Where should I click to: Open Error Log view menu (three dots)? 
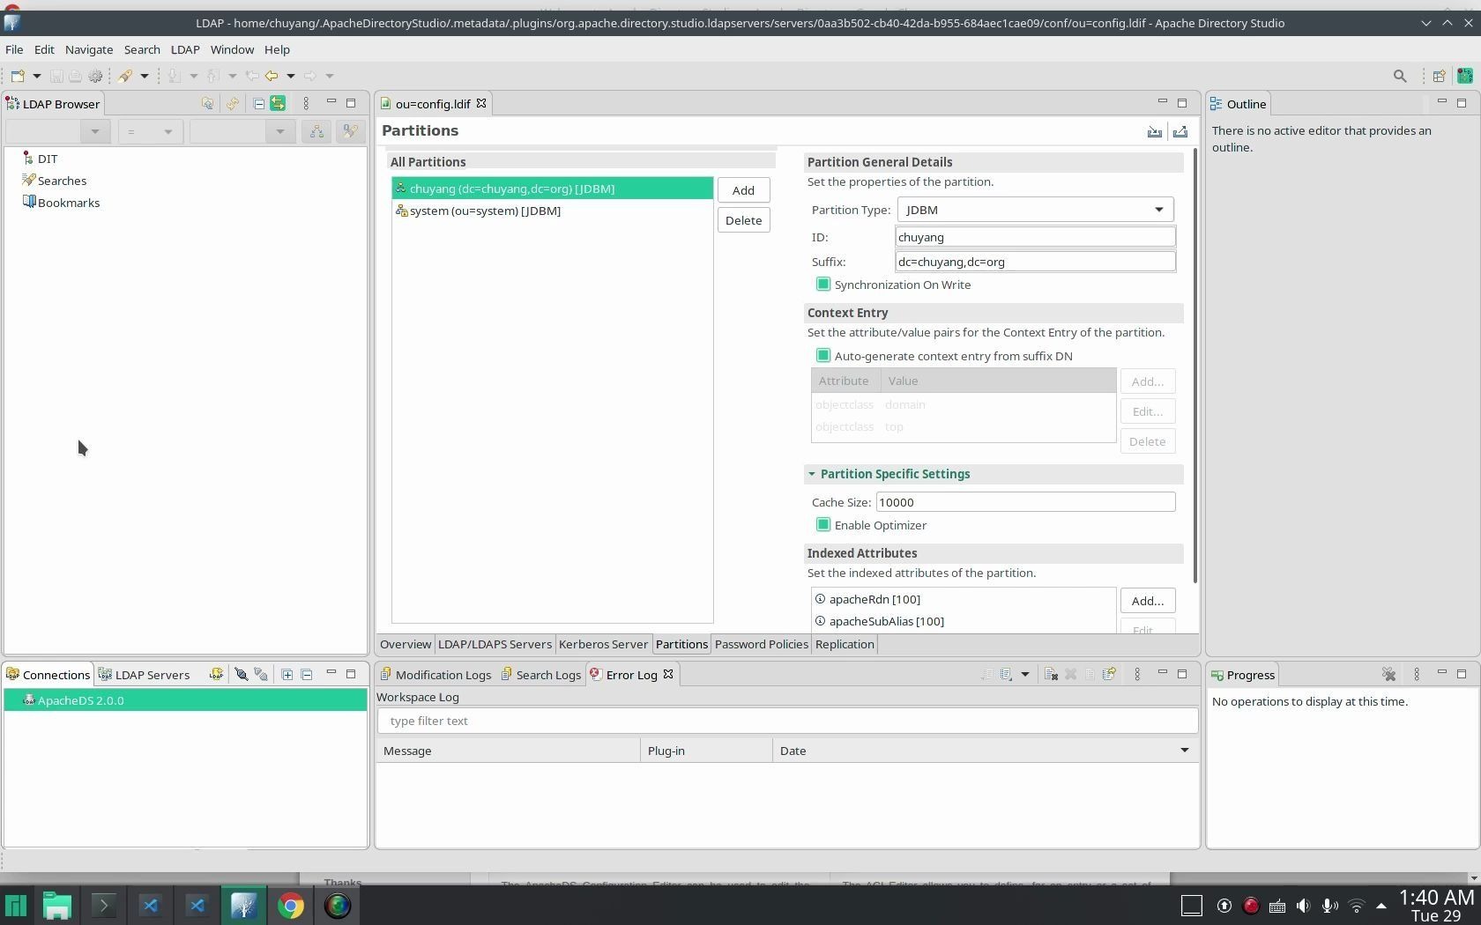(x=1136, y=674)
